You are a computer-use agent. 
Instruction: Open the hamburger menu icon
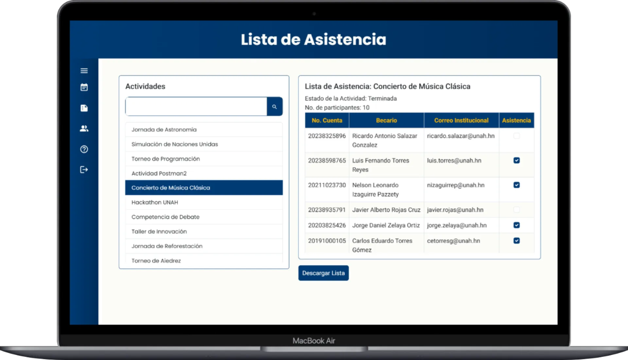[84, 70]
